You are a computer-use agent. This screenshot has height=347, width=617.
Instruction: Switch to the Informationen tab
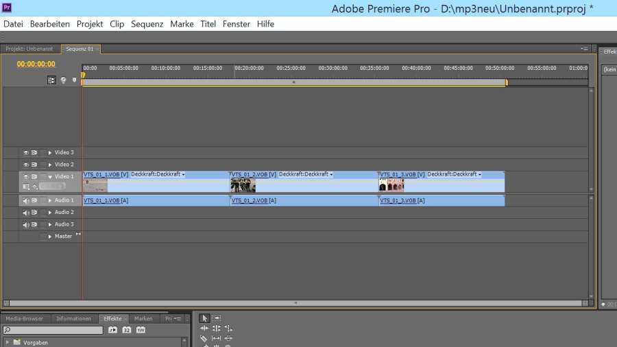pos(73,319)
